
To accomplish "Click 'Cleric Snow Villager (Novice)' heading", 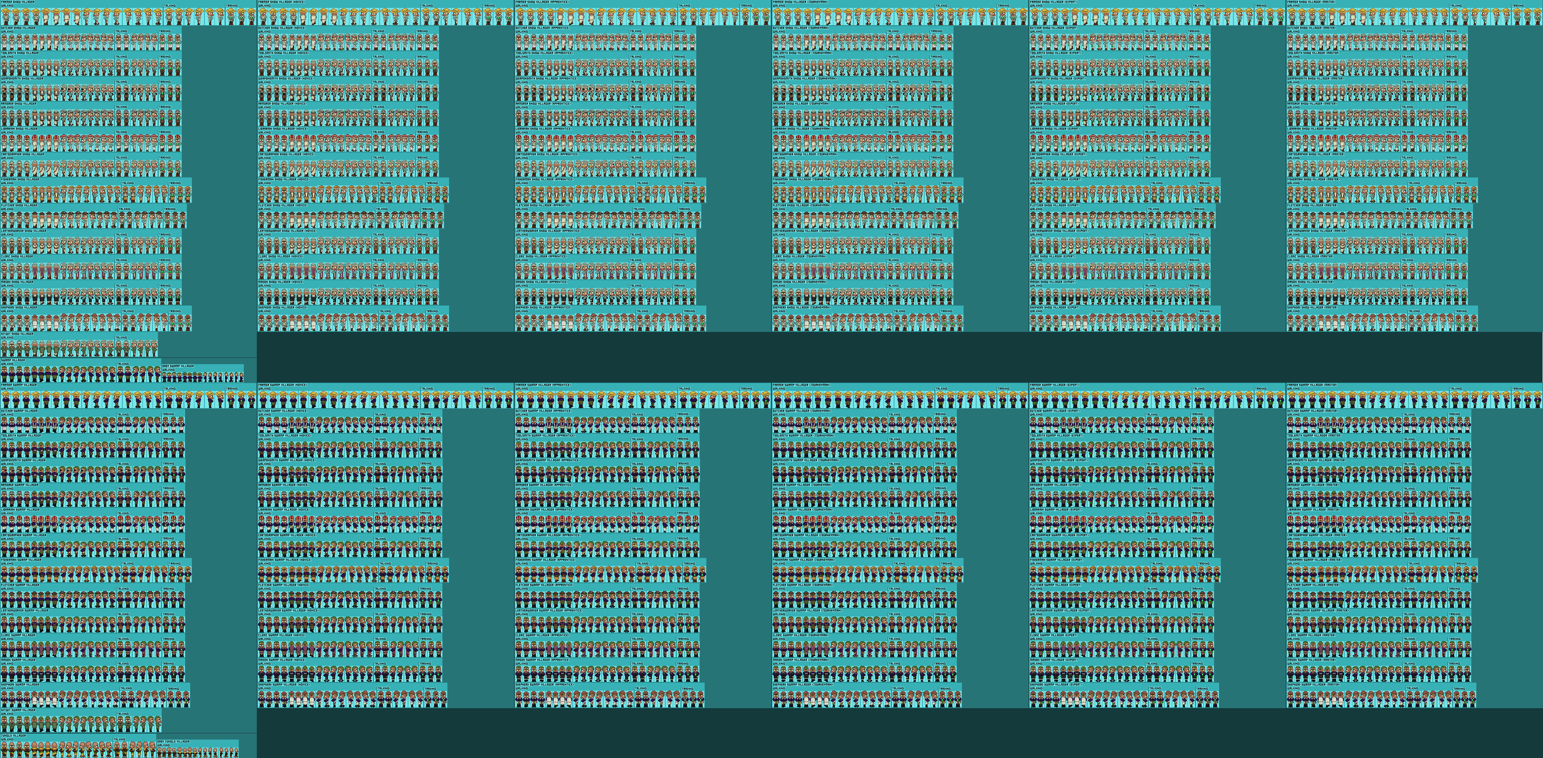I will pos(281,256).
